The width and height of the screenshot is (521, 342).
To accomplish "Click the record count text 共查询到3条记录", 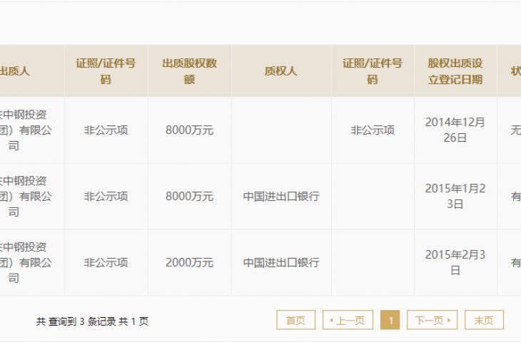I will coord(76,321).
